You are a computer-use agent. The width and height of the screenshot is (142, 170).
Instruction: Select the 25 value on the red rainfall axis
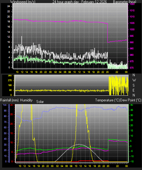pos(12,114)
